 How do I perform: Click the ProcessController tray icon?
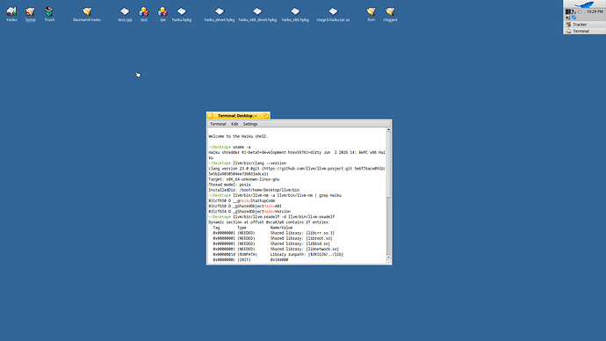click(x=568, y=11)
